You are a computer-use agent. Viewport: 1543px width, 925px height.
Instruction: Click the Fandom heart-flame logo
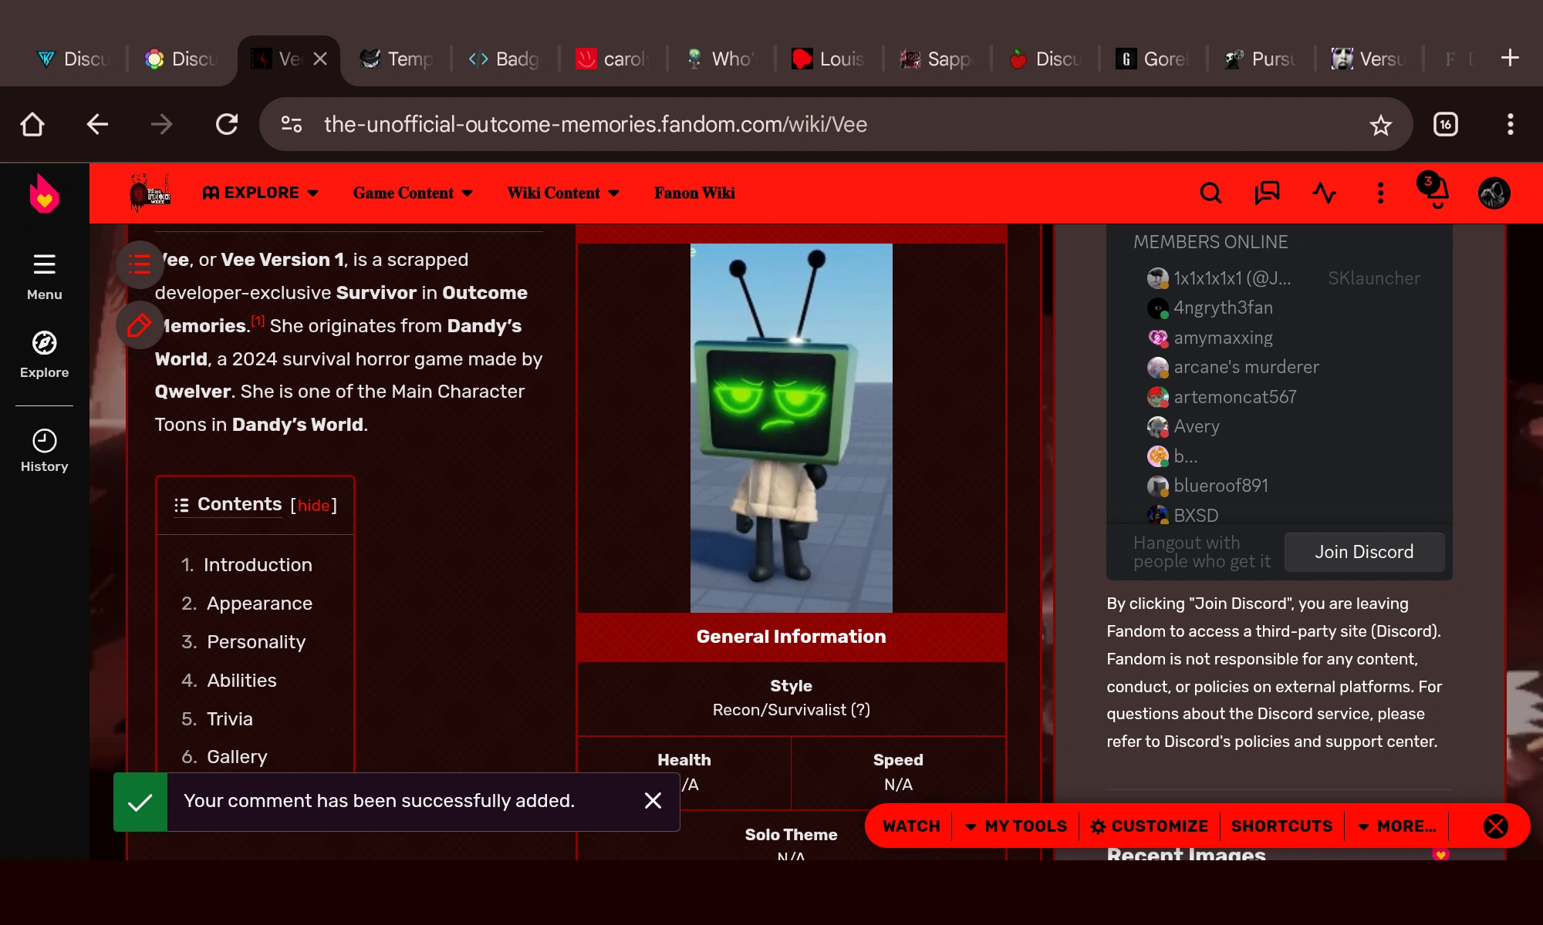(44, 194)
